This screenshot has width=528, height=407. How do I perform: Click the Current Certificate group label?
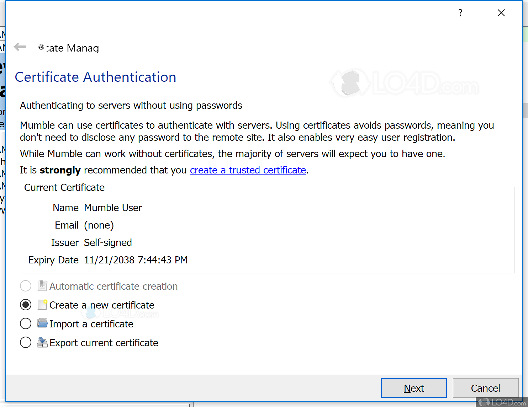64,187
